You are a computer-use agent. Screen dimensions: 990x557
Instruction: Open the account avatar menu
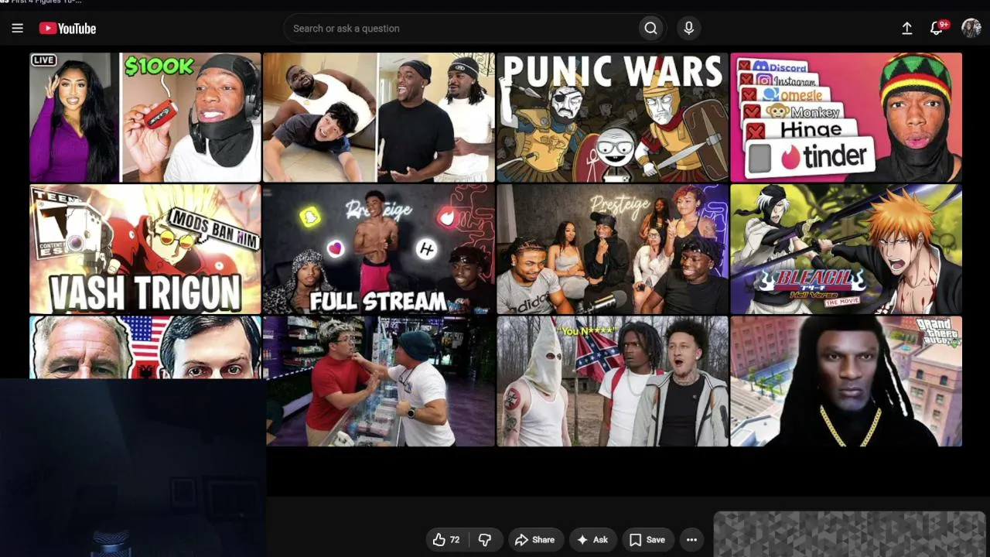[971, 29]
